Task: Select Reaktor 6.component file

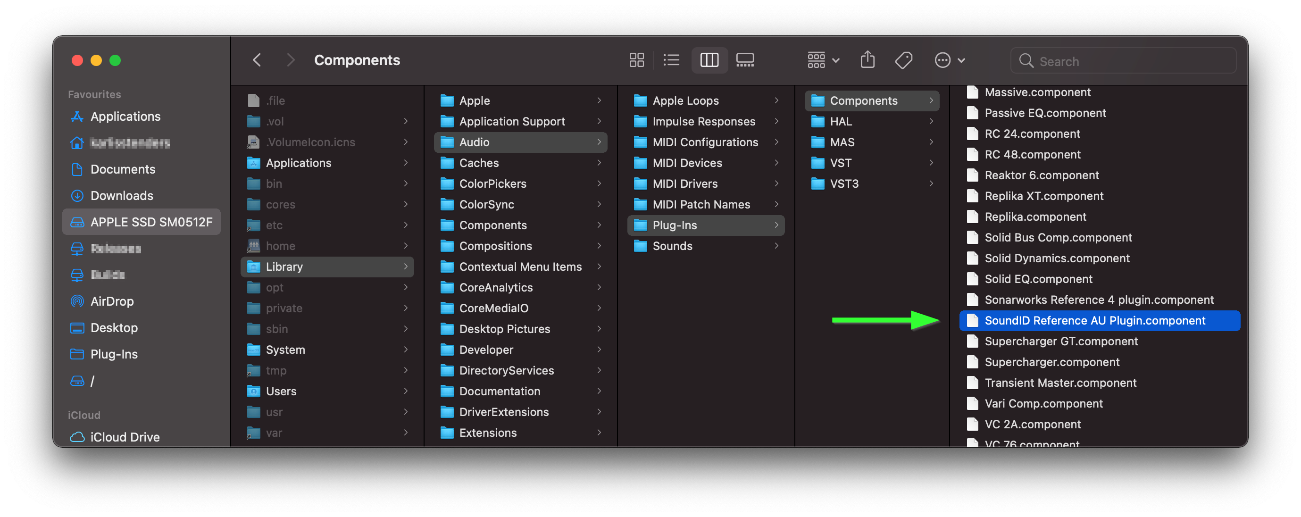Action: (1100, 175)
